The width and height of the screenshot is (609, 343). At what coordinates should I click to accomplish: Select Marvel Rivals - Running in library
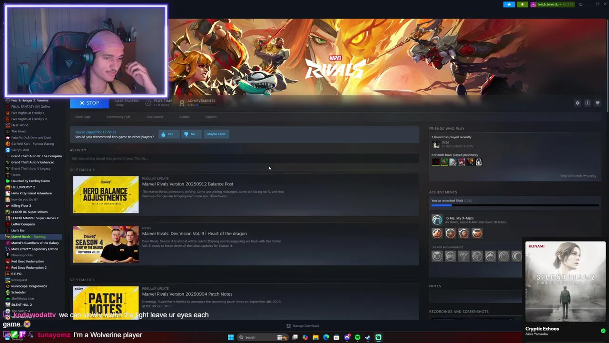coord(31,237)
